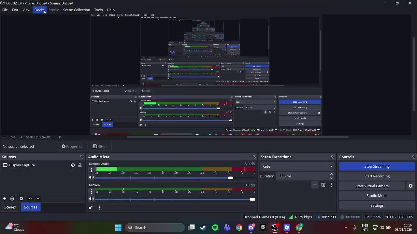Image resolution: width=417 pixels, height=234 pixels.
Task: Open Roblox from the taskbar
Action: (287, 227)
